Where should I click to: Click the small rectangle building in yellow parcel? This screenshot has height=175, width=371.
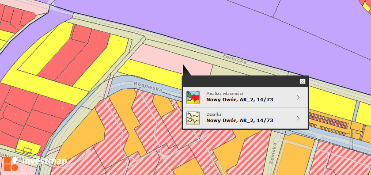tap(27, 150)
